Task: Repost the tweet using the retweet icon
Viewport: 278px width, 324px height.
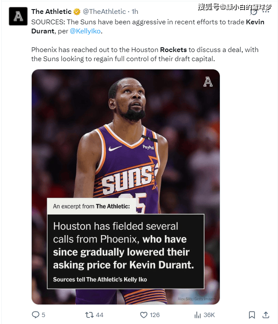Action: [x=89, y=314]
